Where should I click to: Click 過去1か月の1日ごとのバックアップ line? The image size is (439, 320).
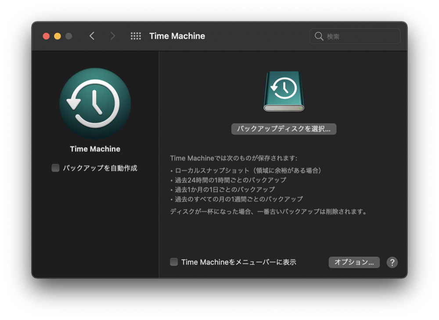click(x=225, y=189)
